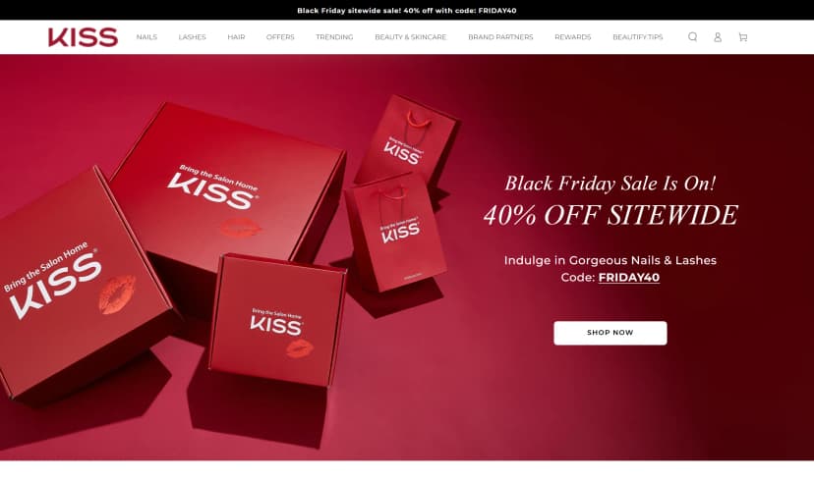Open the Brand Partners menu

(x=500, y=36)
